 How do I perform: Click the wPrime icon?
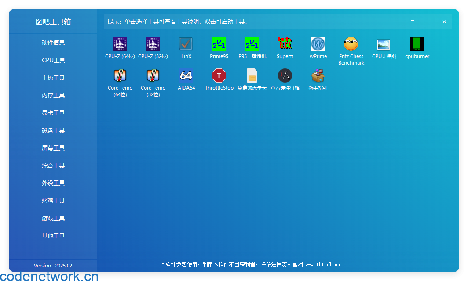(318, 44)
